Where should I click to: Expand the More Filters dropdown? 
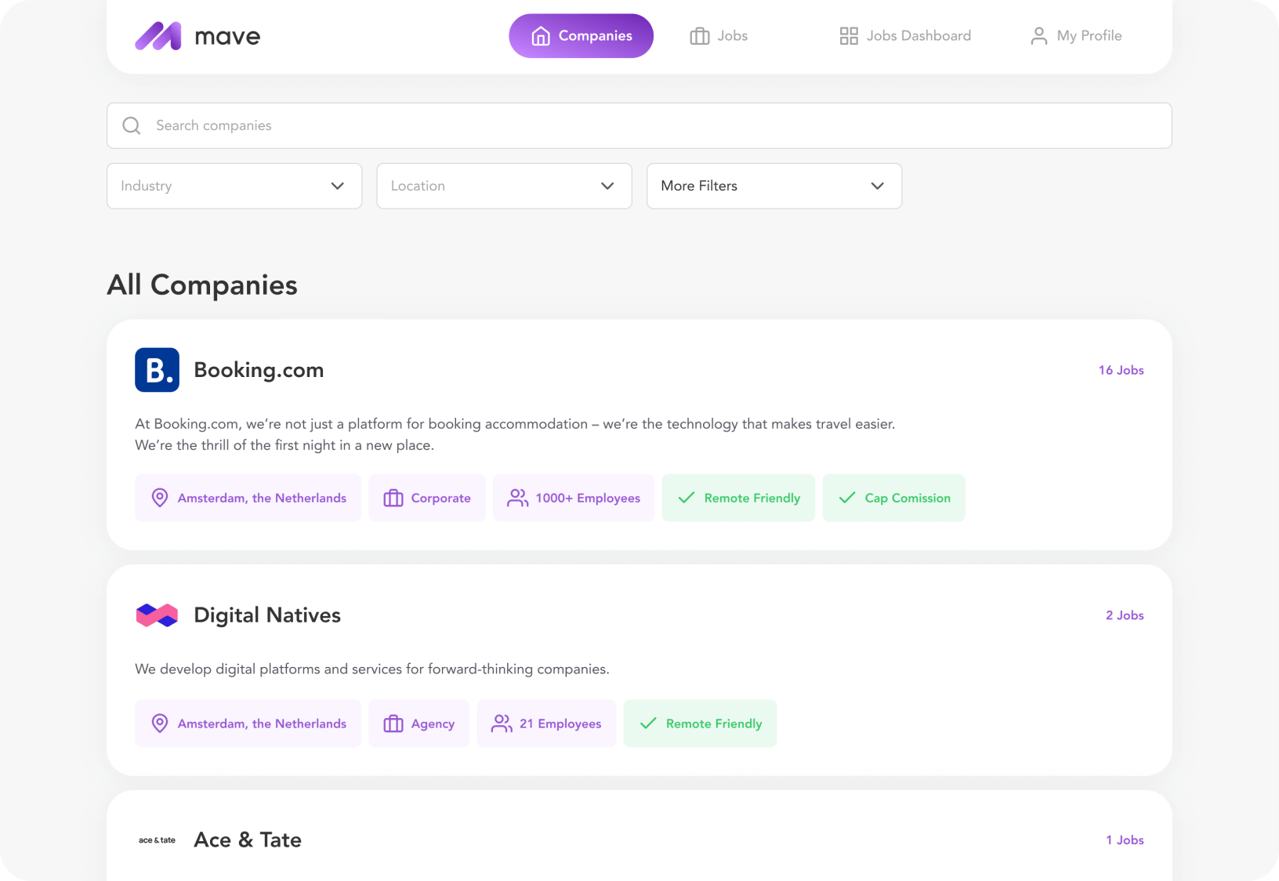(x=774, y=186)
